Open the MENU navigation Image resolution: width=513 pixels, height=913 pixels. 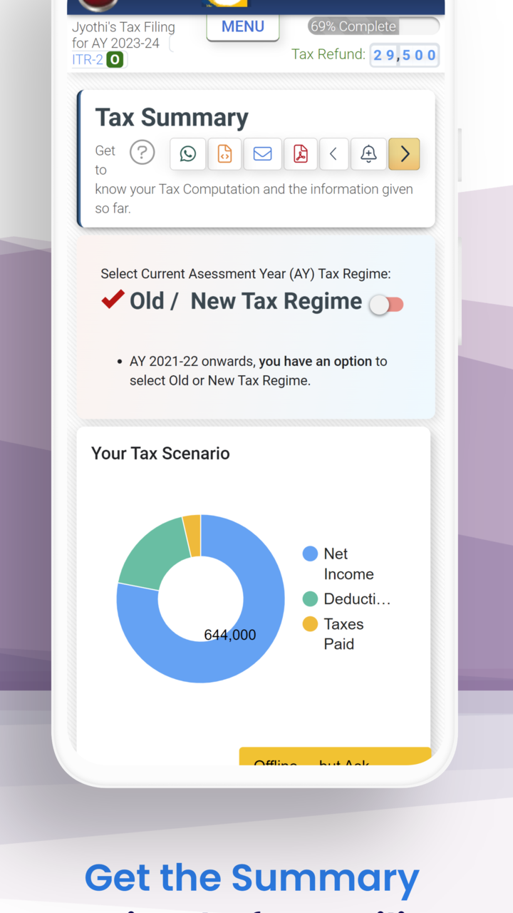click(243, 26)
